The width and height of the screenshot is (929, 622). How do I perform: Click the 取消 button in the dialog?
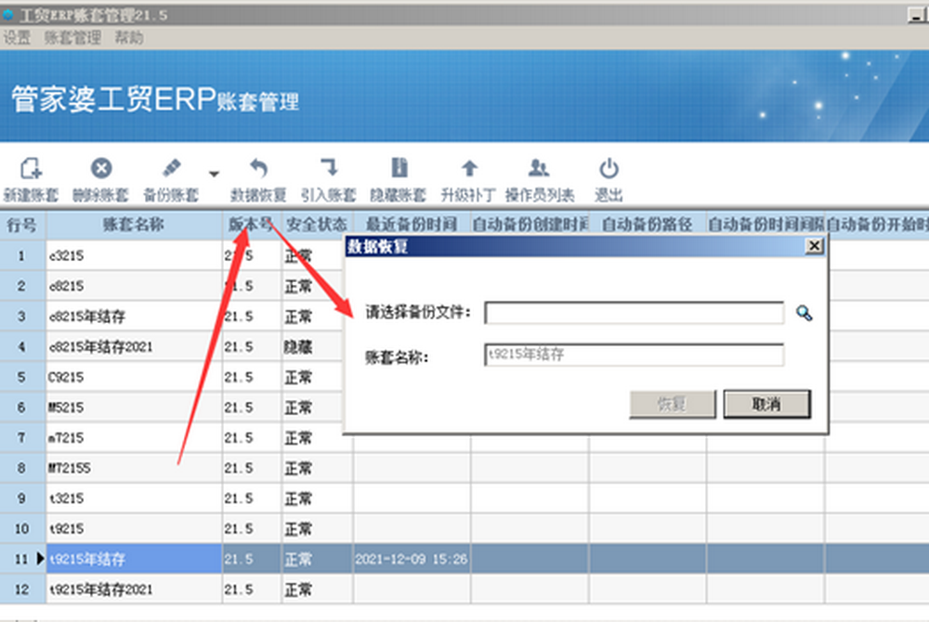click(x=766, y=404)
